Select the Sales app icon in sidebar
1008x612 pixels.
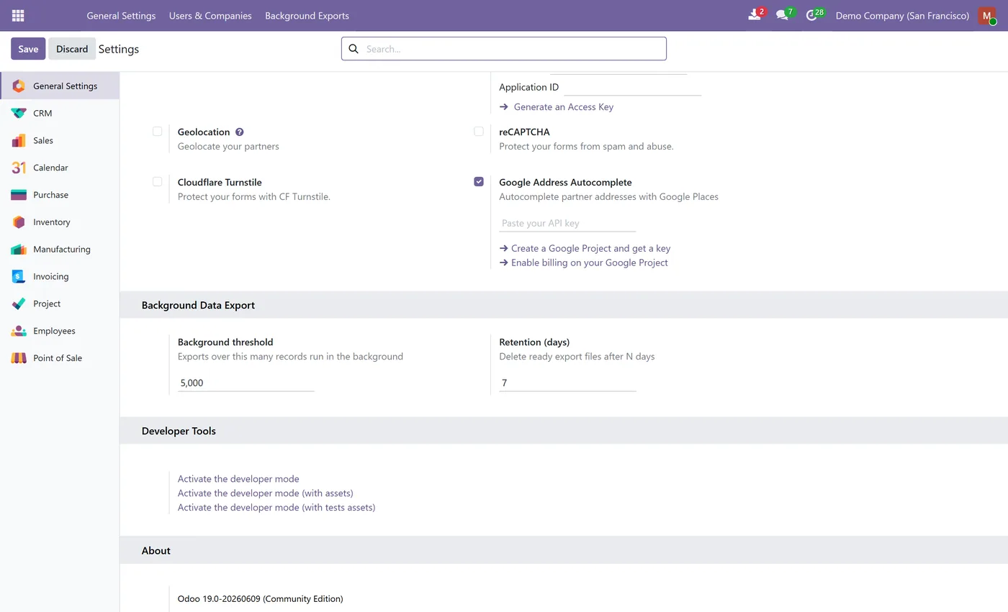19,141
